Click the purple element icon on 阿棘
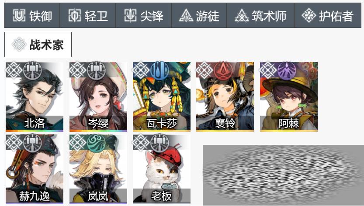The width and height of the screenshot is (364, 206). (287, 70)
